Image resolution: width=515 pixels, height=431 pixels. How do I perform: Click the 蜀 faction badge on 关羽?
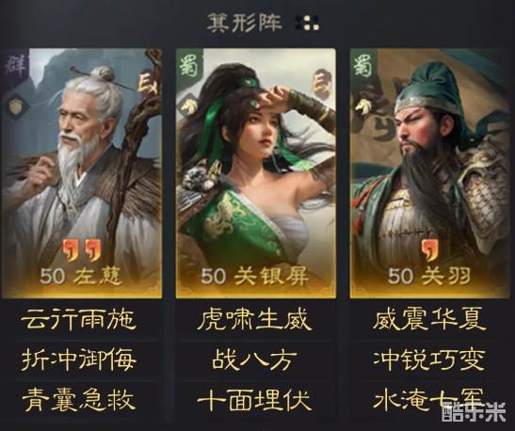362,66
